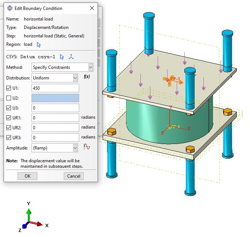Click the create amplitude curve icon
Image resolution: width=250 pixels, height=237 pixels.
pos(87,147)
